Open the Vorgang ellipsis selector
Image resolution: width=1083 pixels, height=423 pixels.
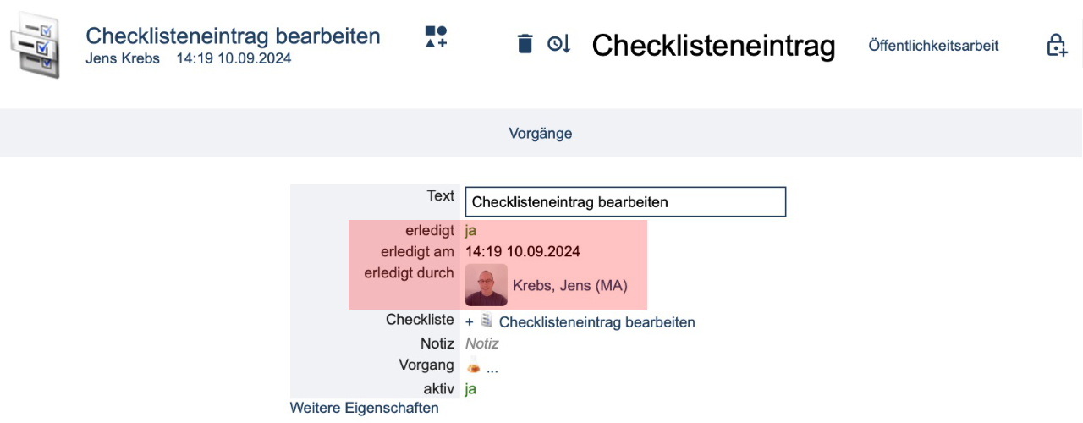[492, 367]
